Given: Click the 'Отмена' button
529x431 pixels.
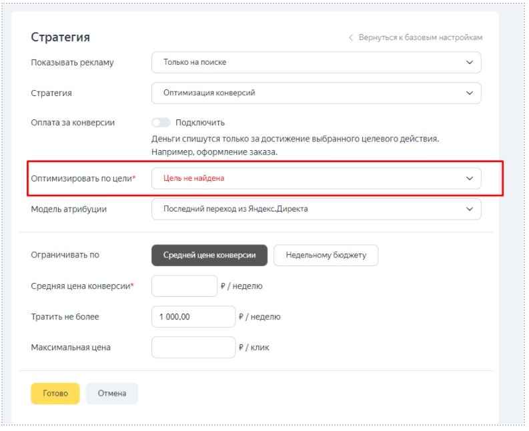Looking at the screenshot, I should [x=111, y=394].
